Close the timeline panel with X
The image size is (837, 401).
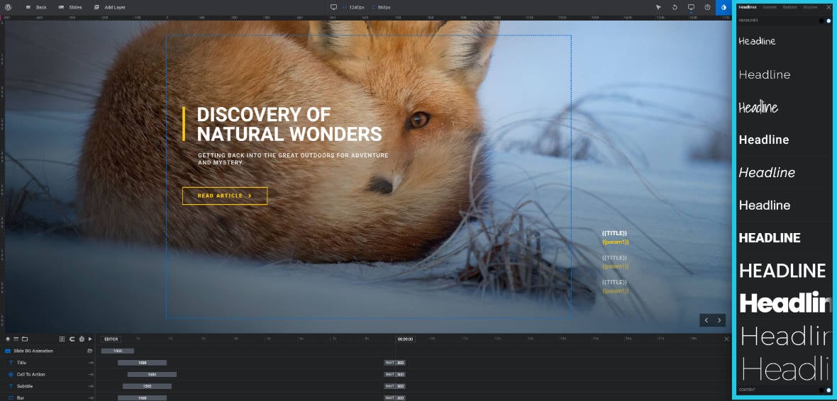click(726, 339)
